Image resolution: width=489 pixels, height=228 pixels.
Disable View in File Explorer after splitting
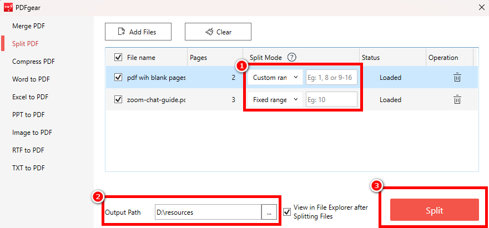pos(287,212)
